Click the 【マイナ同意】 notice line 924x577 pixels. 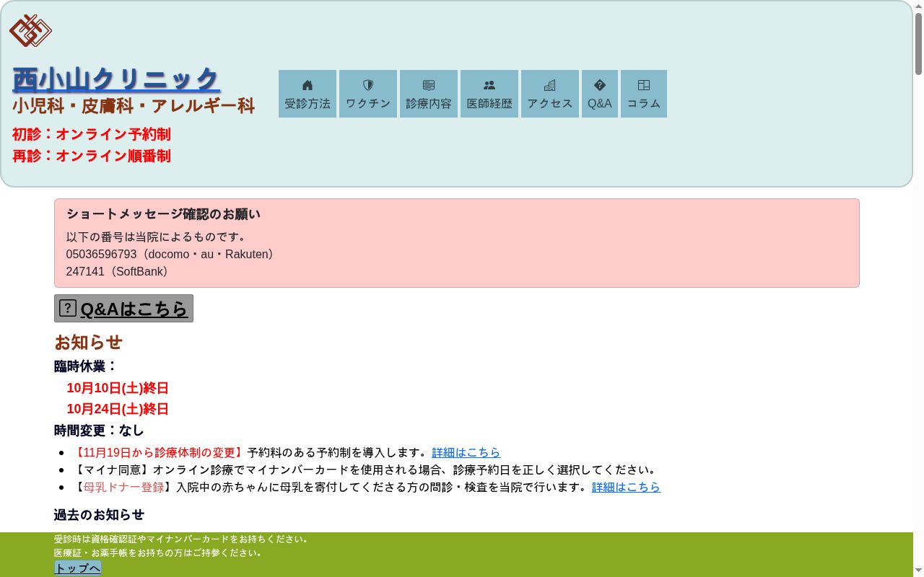pyautogui.click(x=366, y=470)
